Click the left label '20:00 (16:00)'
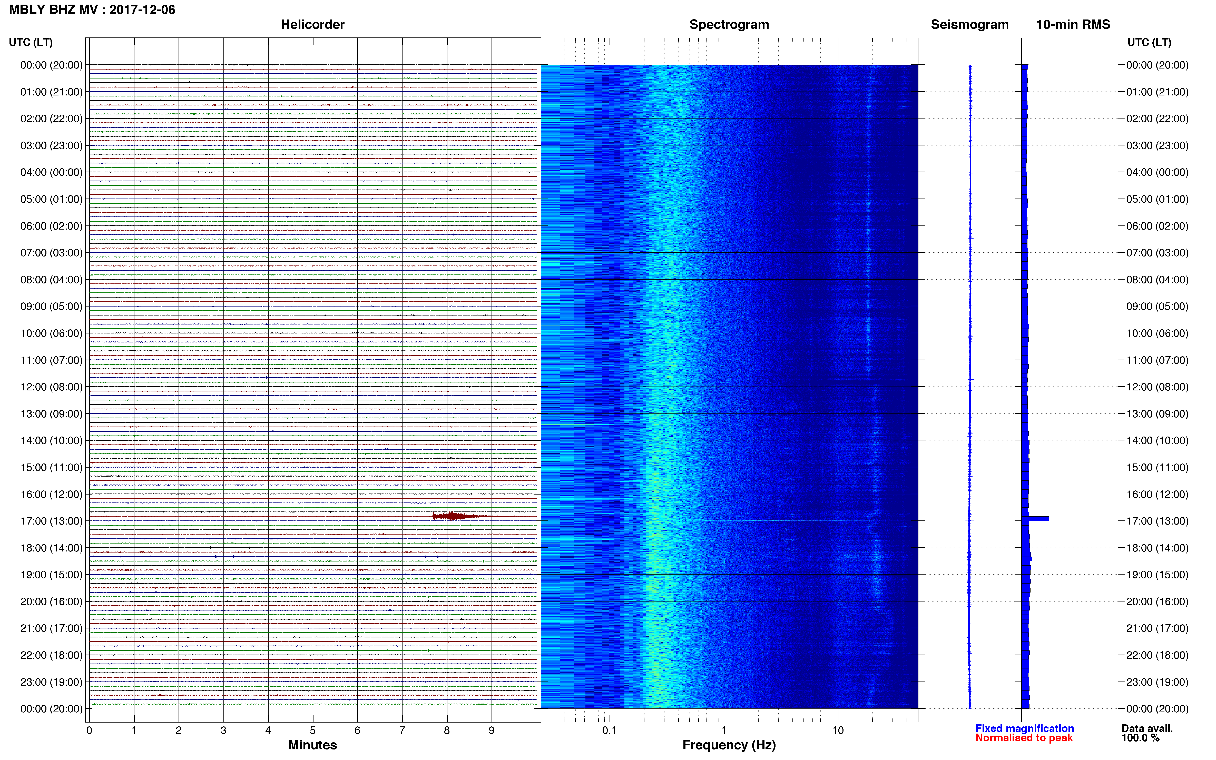The image size is (1216, 760). point(51,601)
